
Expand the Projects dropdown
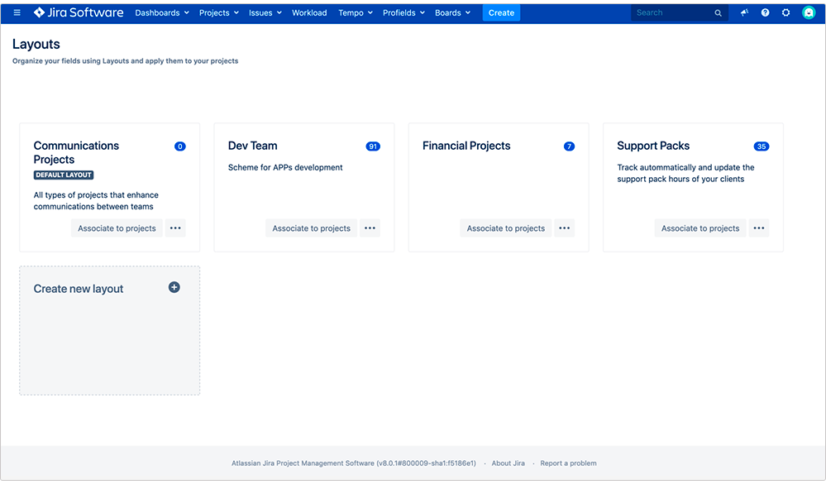point(217,12)
